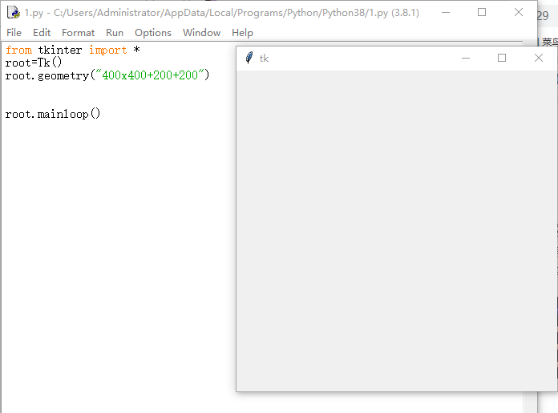Click the tk window title text

[x=264, y=59]
